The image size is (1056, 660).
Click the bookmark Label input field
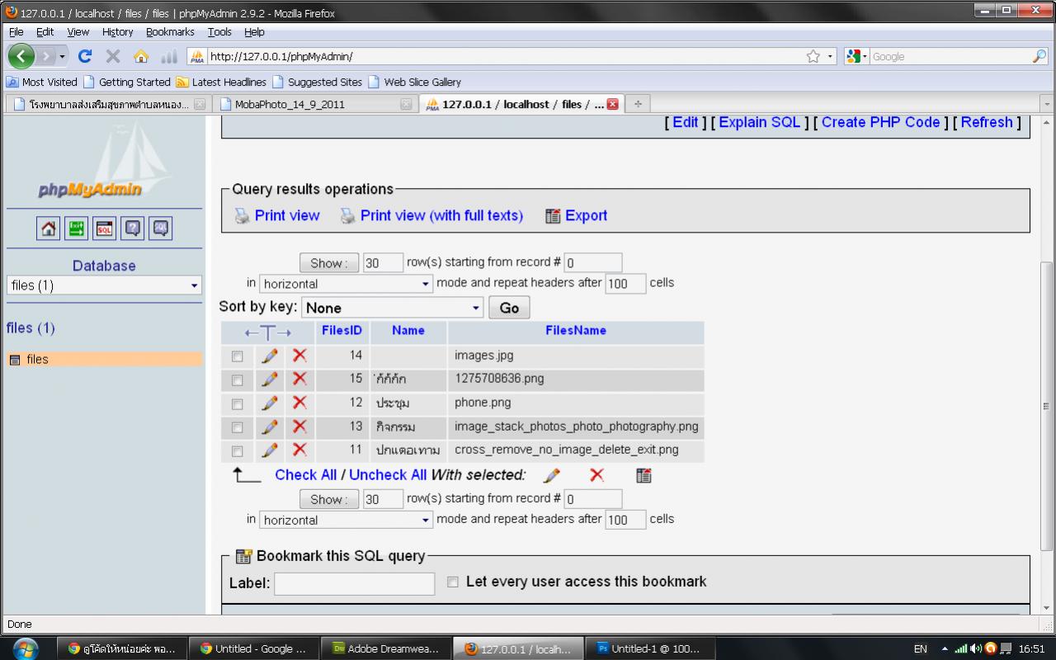[354, 583]
